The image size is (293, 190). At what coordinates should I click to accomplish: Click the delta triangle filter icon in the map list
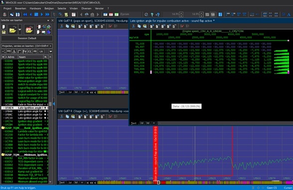(x=14, y=51)
